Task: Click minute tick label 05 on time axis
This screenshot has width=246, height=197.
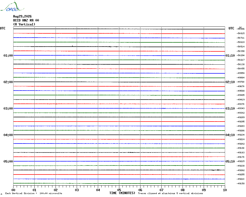Action: 119,190
